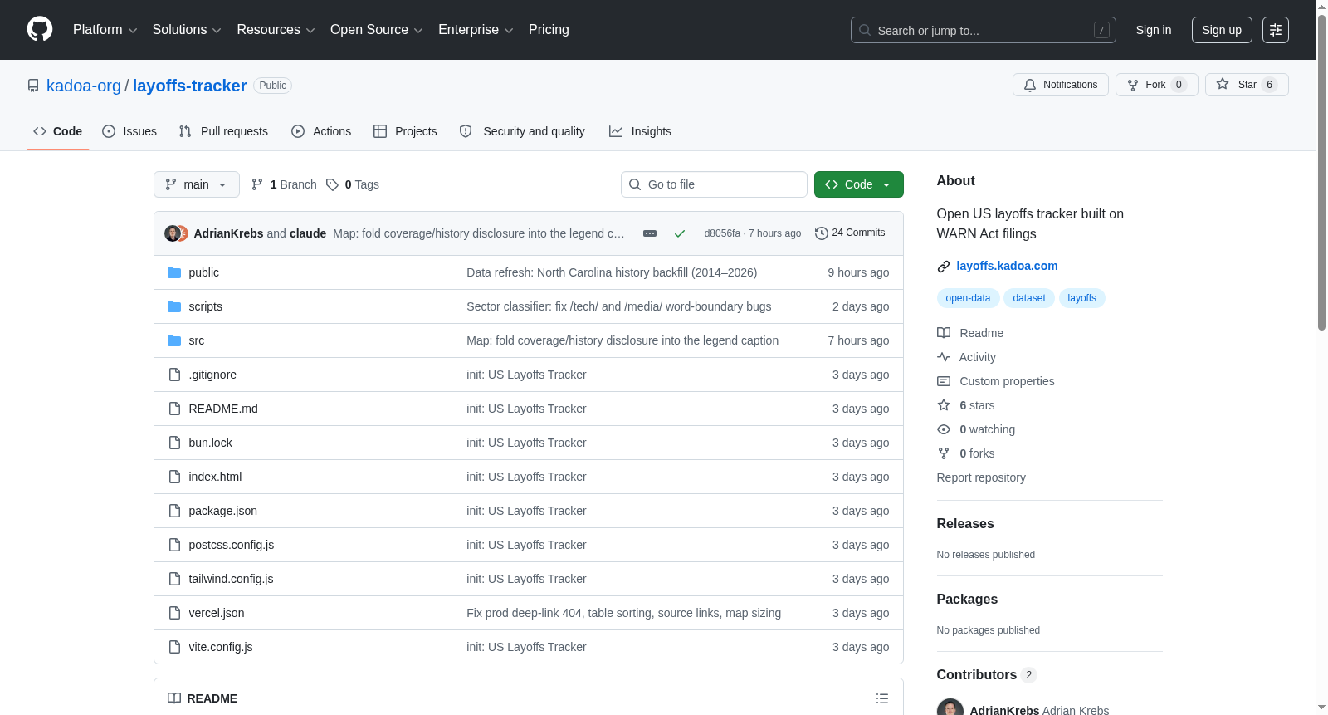Open the Pricing link
1328x715 pixels.
pyautogui.click(x=549, y=30)
